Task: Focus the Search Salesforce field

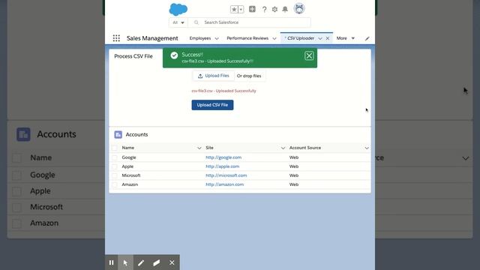Action: coord(249,22)
